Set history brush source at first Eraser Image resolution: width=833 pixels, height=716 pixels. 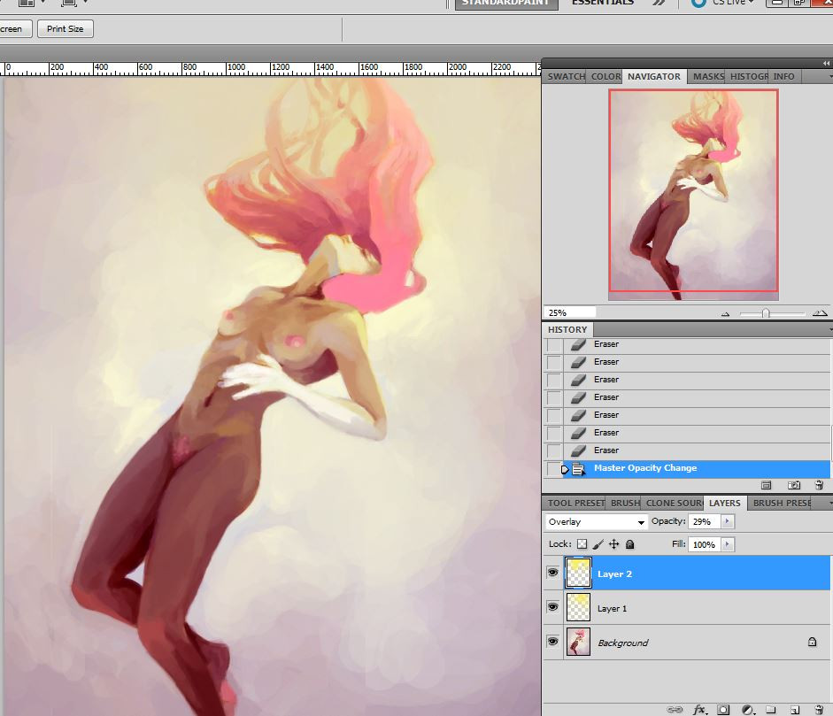pos(553,344)
